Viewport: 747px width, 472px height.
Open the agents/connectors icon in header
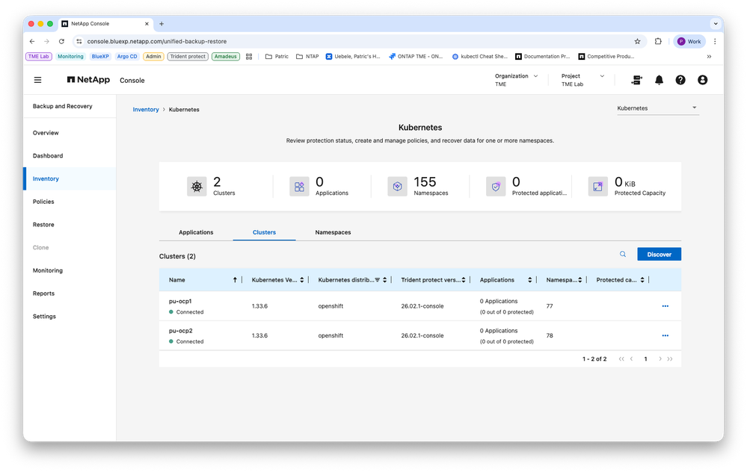(636, 80)
